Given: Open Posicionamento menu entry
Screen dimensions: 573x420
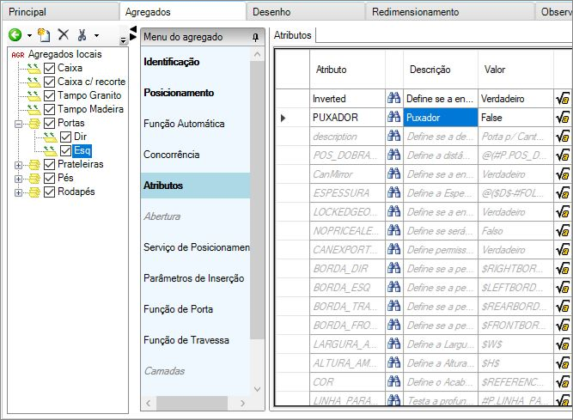Looking at the screenshot, I should point(179,93).
